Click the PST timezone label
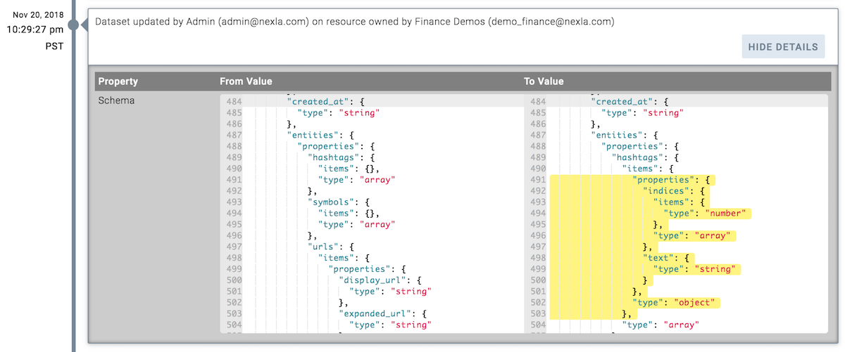Image resolution: width=845 pixels, height=352 pixels. 53,46
